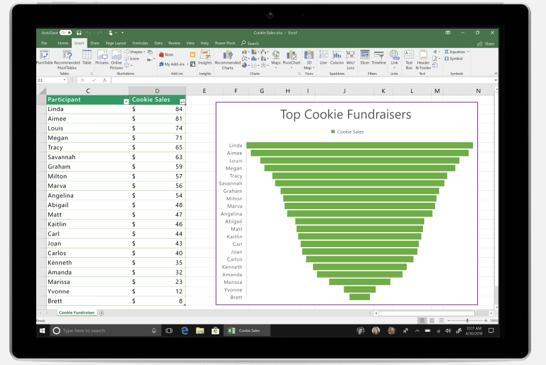Insert a PivotTable from the ribbon

point(44,57)
